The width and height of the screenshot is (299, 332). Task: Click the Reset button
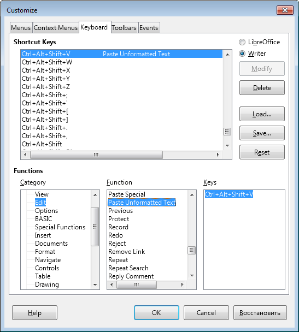pos(262,152)
